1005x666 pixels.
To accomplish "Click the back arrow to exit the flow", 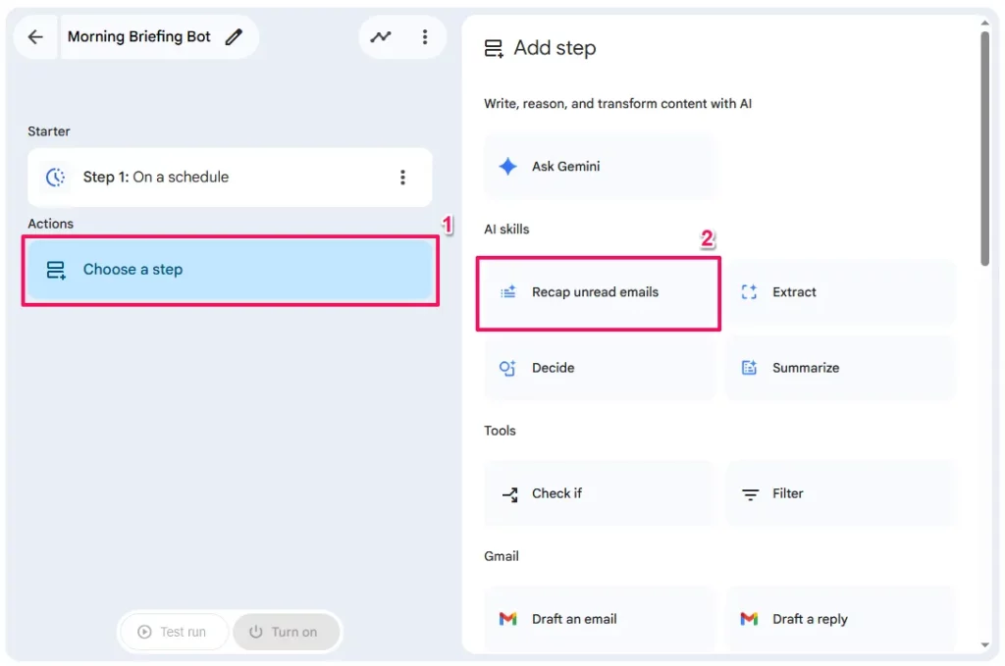I will (34, 36).
